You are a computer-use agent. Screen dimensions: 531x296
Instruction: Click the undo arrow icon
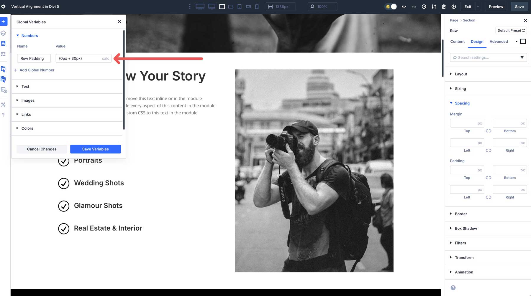pos(404,6)
